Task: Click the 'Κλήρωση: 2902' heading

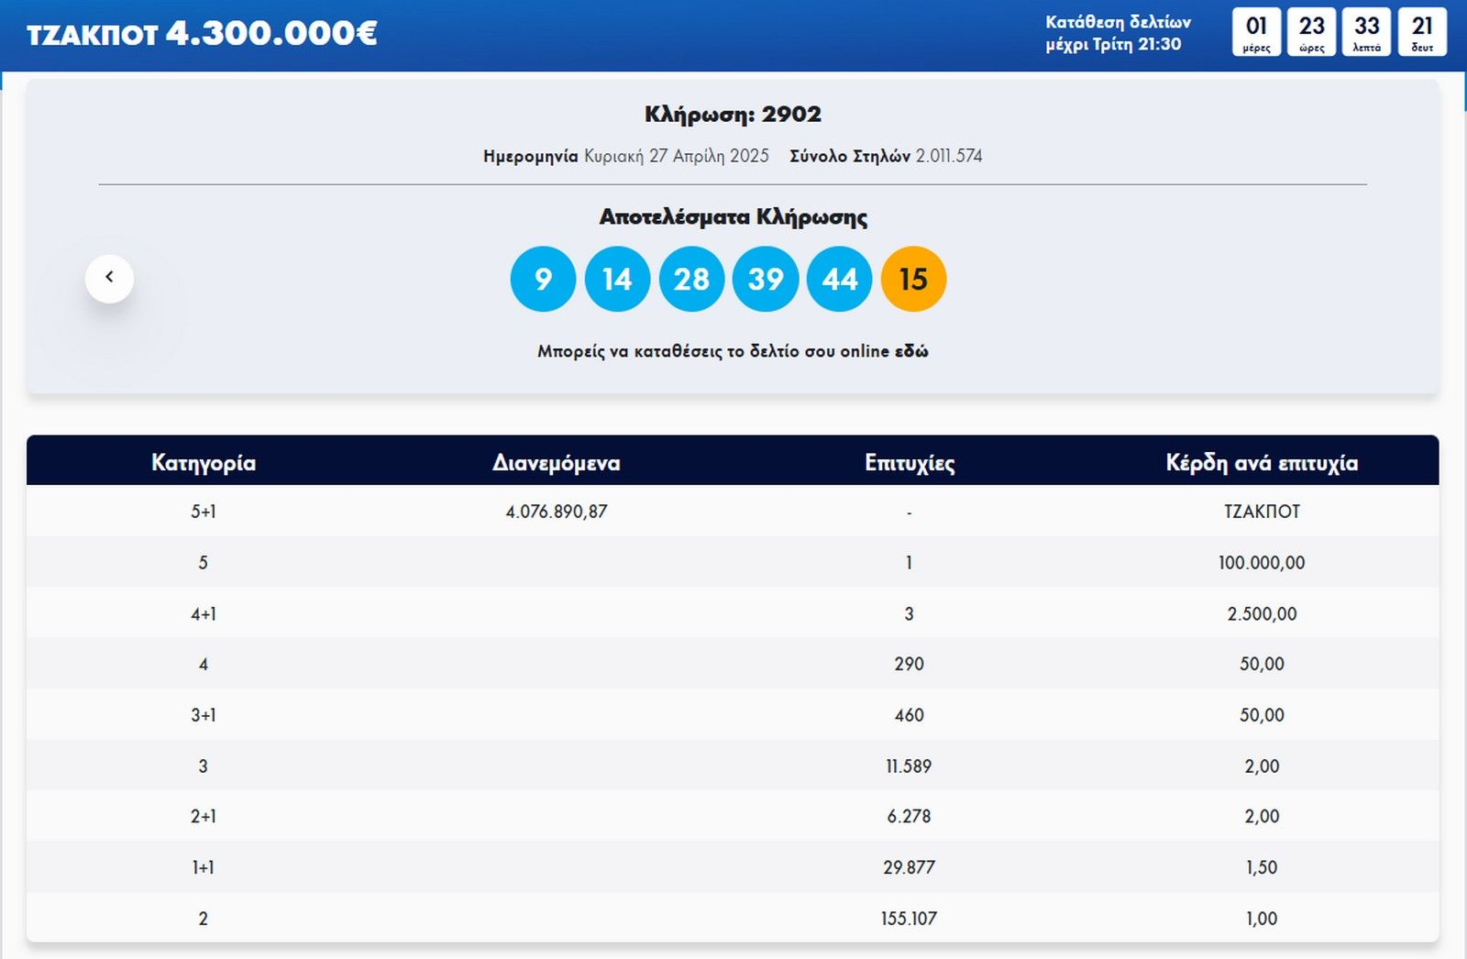Action: (x=733, y=115)
